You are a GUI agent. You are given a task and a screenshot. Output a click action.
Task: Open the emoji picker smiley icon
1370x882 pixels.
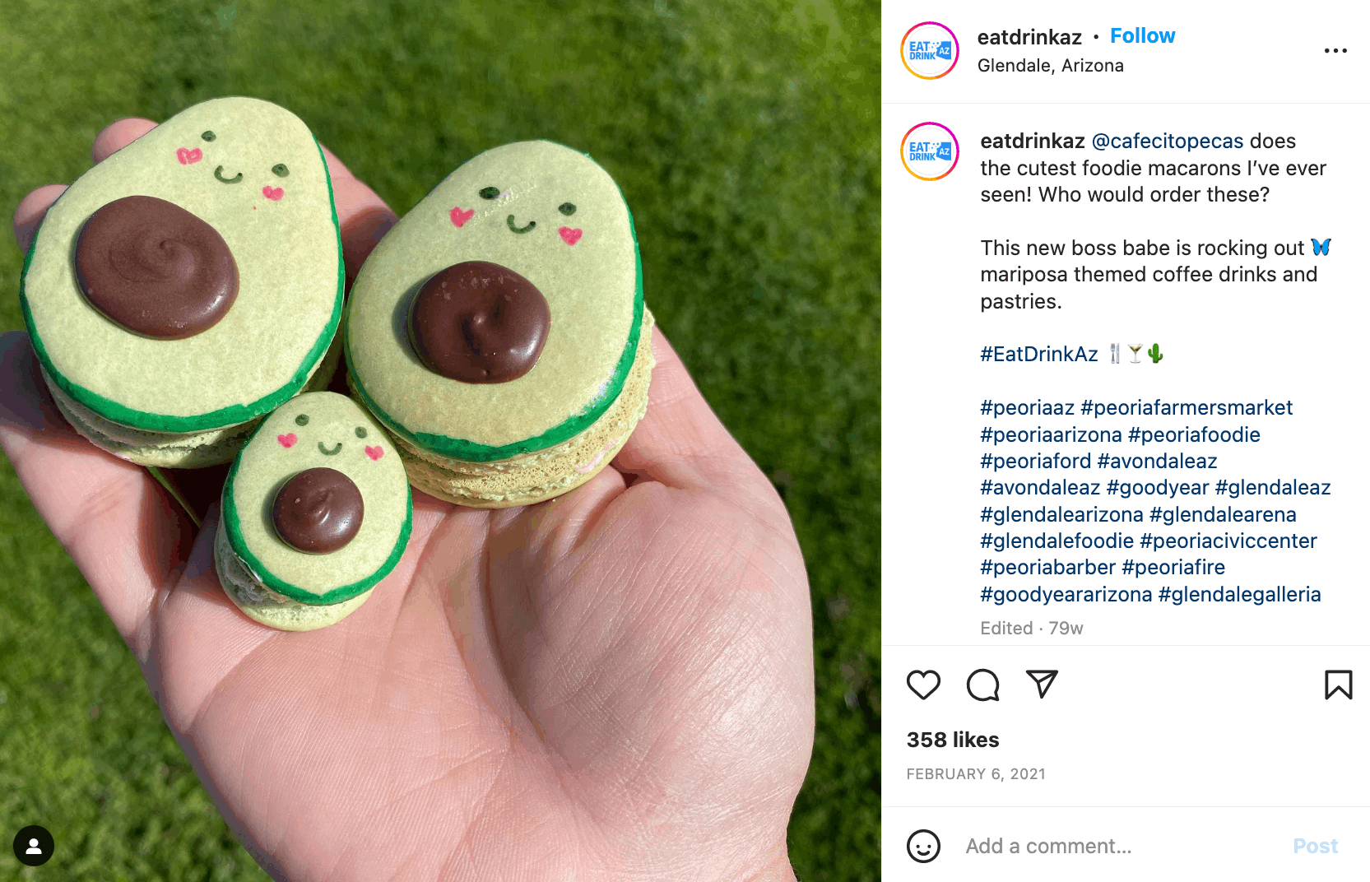(923, 846)
